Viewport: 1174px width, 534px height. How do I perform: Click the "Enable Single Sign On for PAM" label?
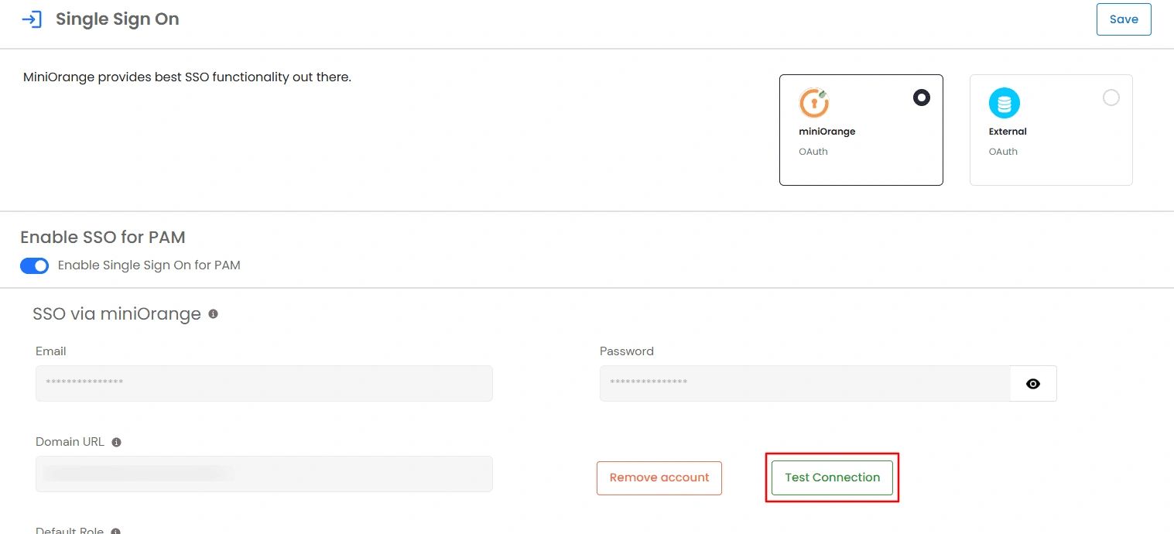[149, 265]
